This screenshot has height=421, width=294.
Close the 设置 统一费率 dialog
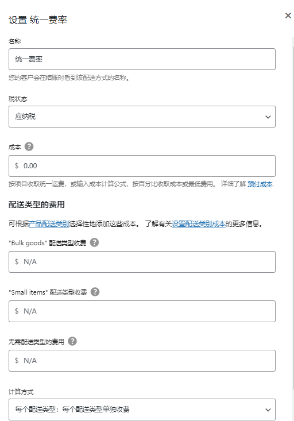coord(288,16)
